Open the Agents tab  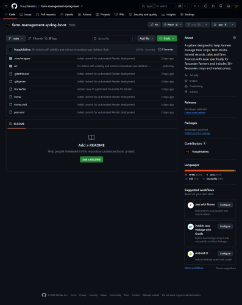(x=67, y=15)
